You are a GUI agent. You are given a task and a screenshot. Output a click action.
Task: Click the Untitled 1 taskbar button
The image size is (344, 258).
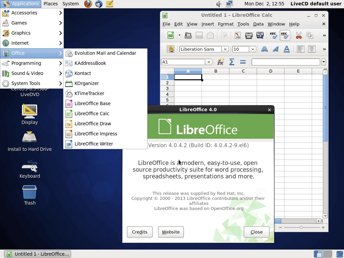38,254
